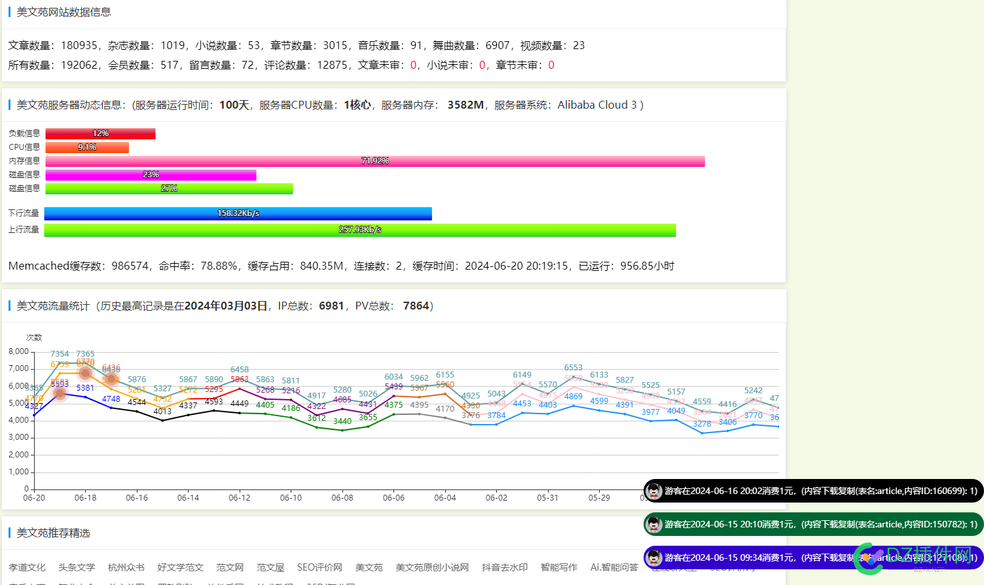Open the 美文苑 link in recommendations
Viewport: 984px width, 585px height.
[369, 567]
